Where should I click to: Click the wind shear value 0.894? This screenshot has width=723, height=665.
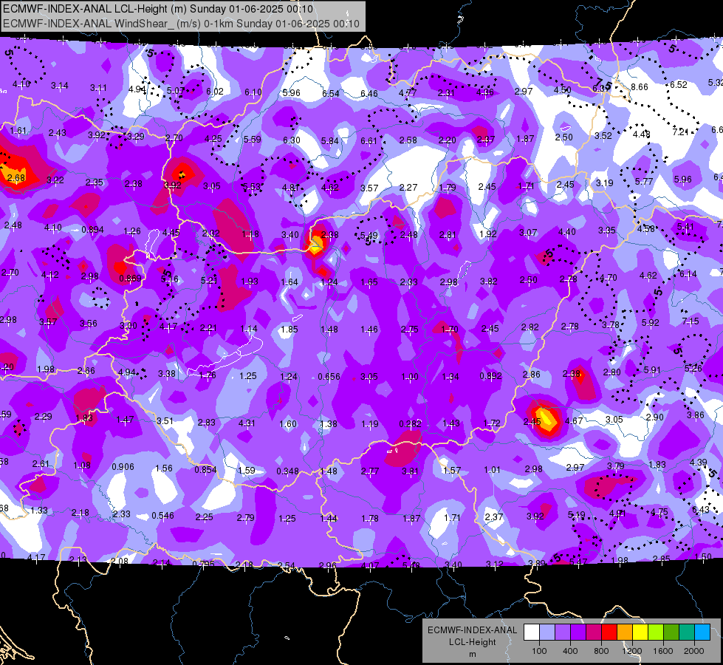pyautogui.click(x=92, y=229)
